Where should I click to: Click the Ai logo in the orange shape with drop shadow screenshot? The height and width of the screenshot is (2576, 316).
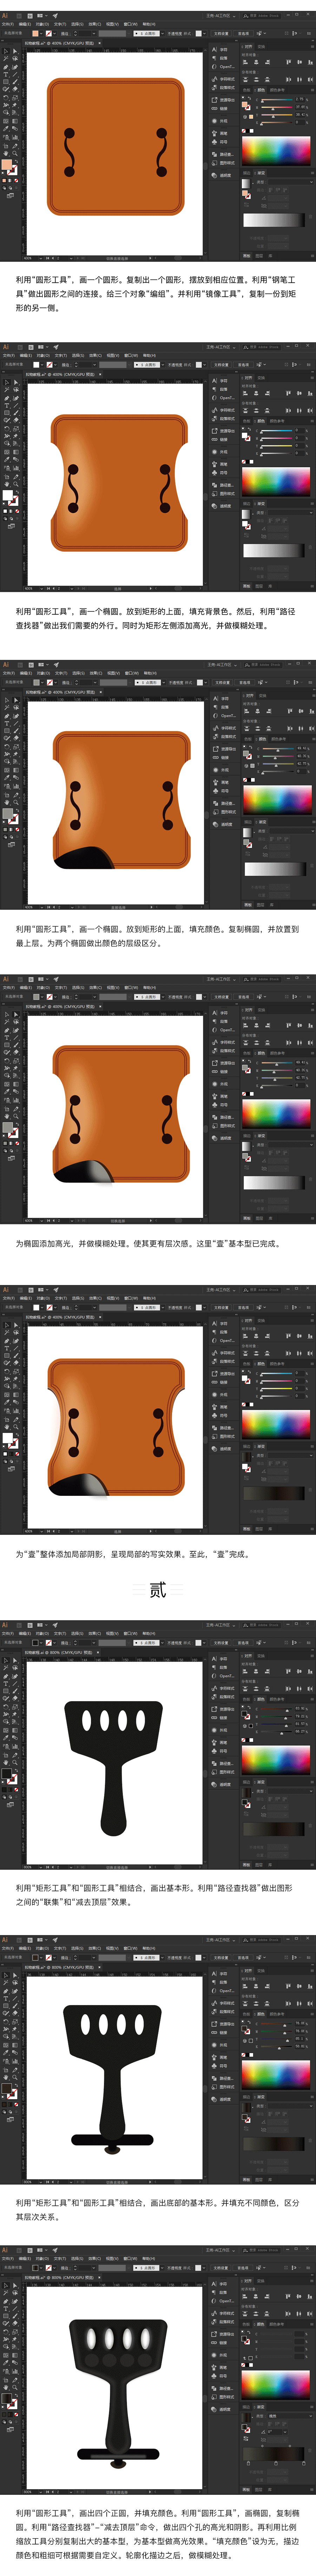[x=6, y=1290]
